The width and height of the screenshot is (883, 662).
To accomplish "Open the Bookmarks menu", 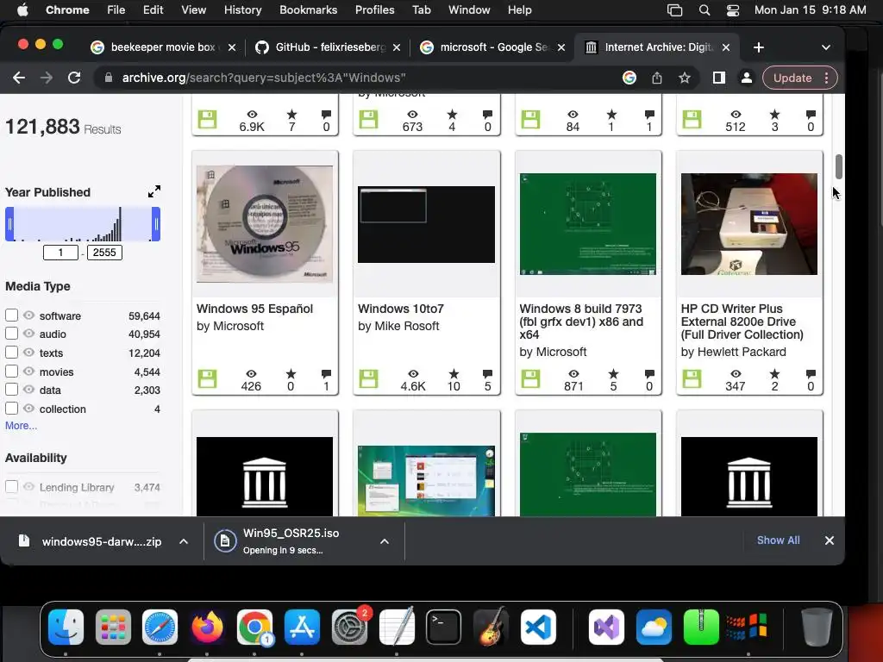I will coord(308,10).
